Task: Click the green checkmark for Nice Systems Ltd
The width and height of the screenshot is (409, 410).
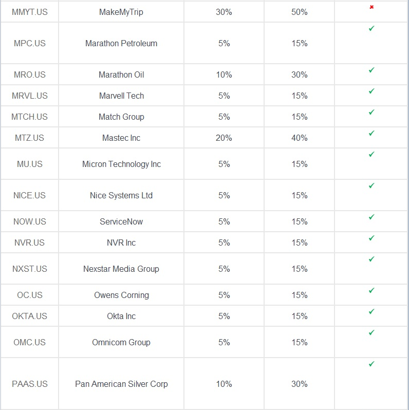Action: [371, 185]
